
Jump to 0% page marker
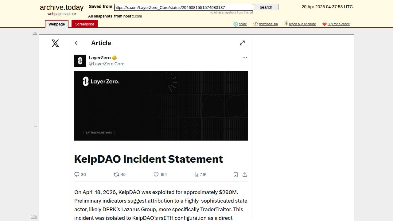point(35,33)
